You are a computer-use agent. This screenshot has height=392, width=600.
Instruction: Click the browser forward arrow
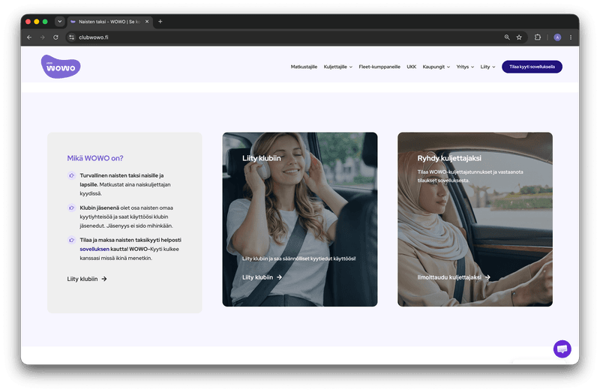tap(43, 37)
